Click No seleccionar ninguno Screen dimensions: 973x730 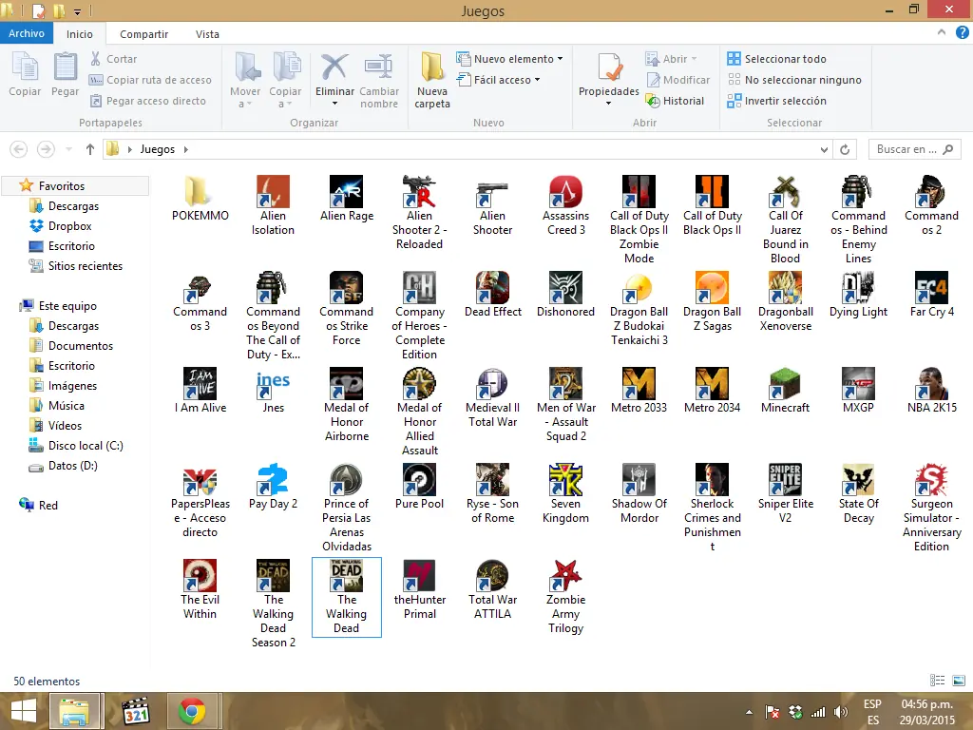pyautogui.click(x=794, y=80)
